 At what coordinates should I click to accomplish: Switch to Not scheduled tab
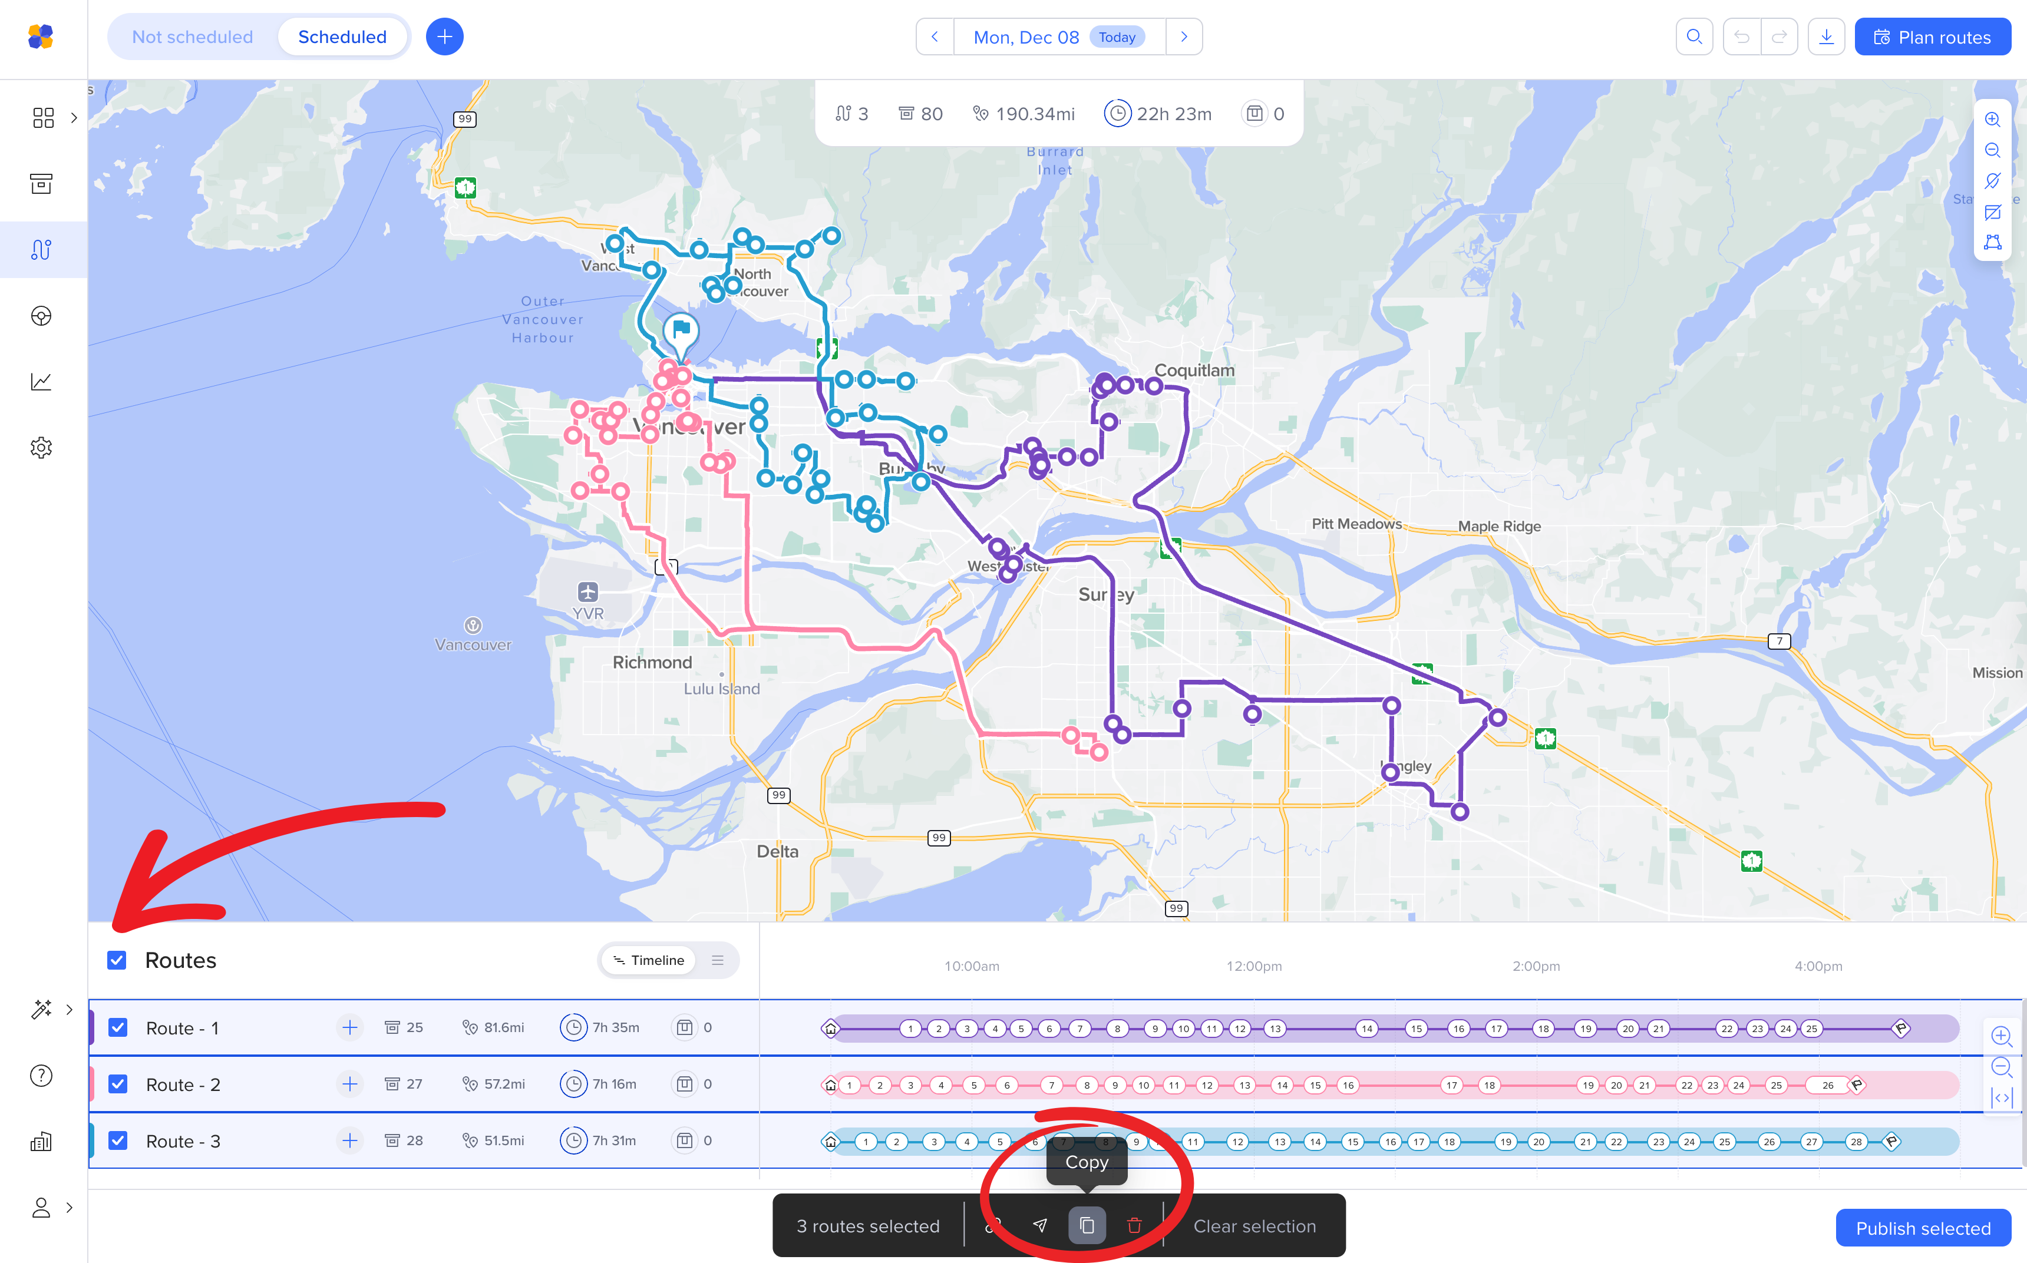coord(192,37)
